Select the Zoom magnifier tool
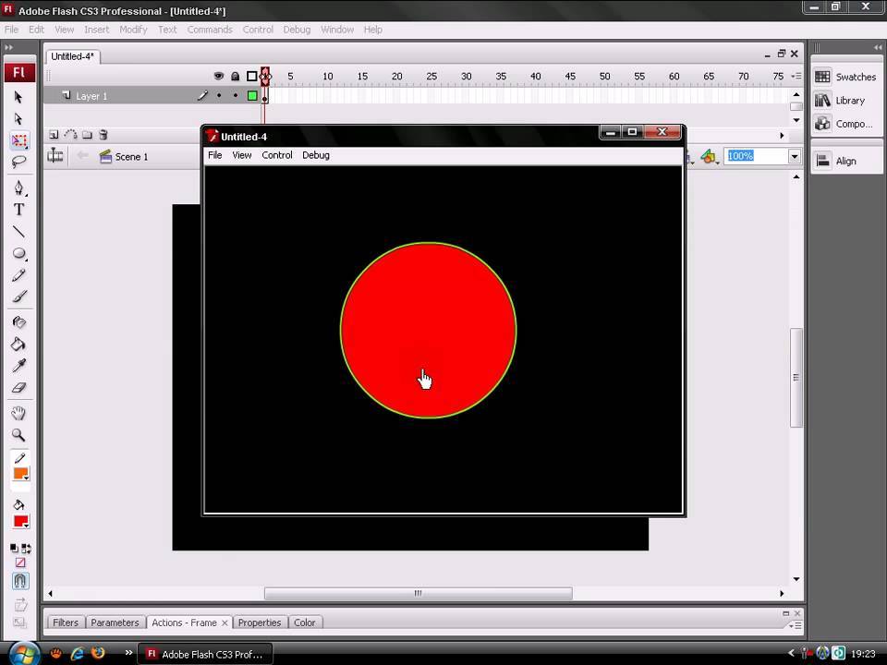 tap(18, 435)
